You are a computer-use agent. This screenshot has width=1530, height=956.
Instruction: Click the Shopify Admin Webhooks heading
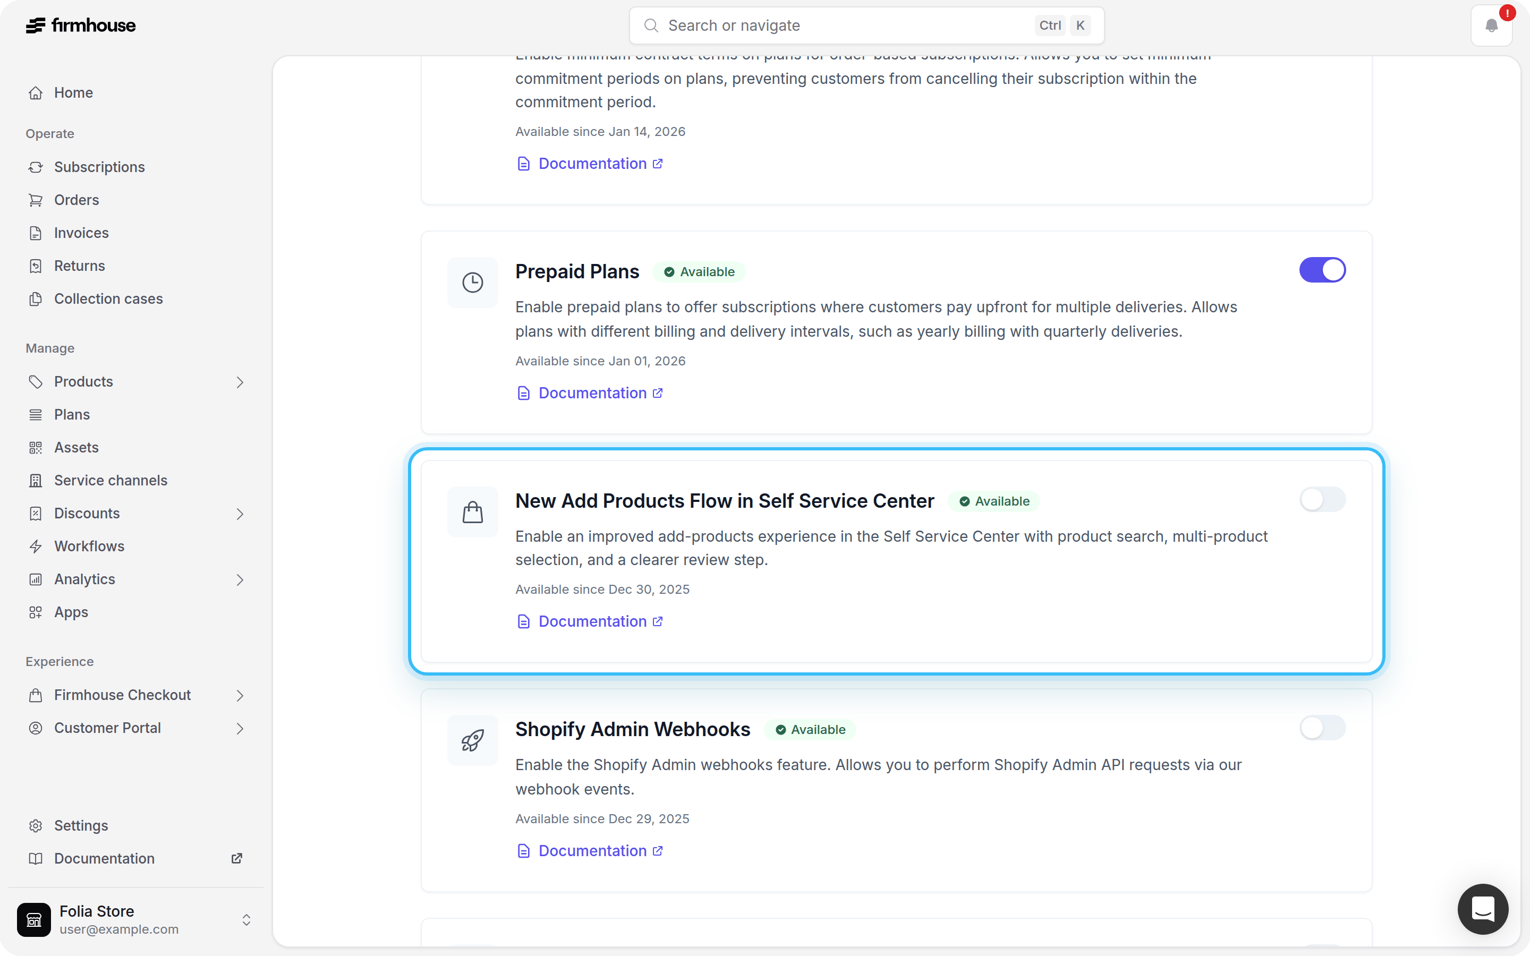tap(632, 729)
